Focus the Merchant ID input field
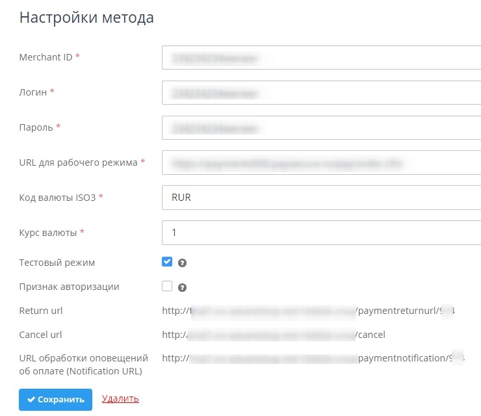This screenshot has height=416, width=481. [x=321, y=58]
